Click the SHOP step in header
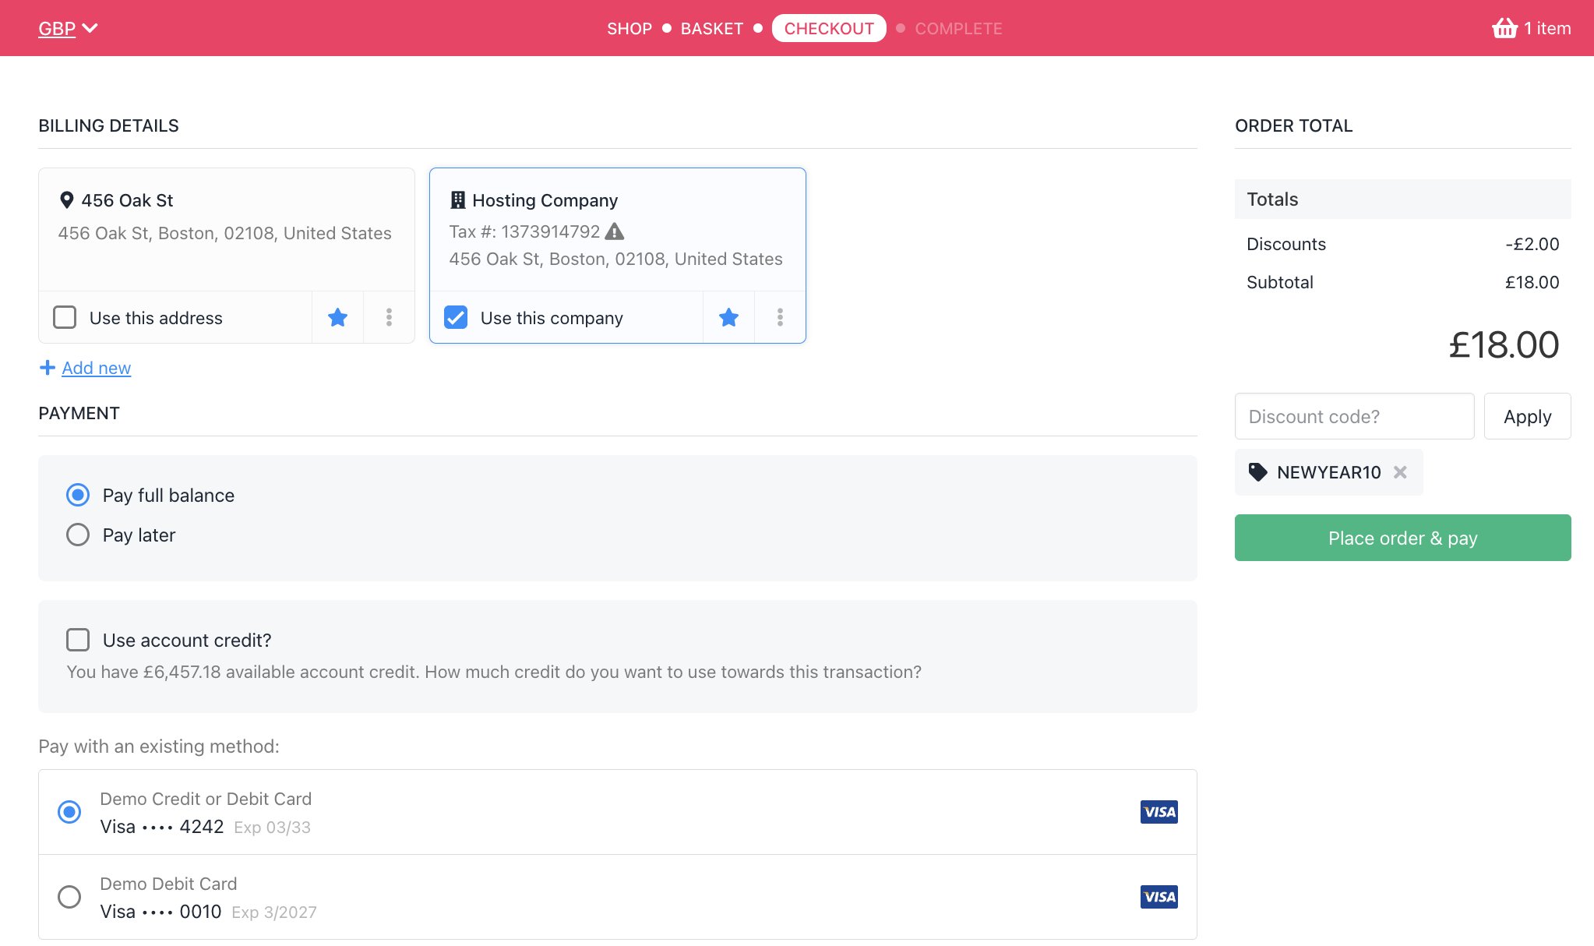 coord(629,28)
